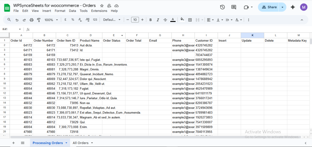
Task: Format as percent
Action: click(73, 20)
